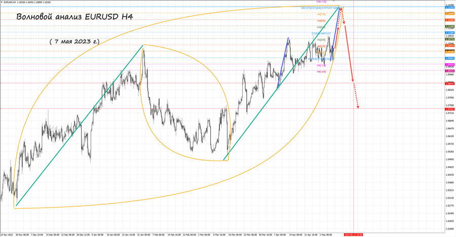Click the green 1.10779 price tag
The width and height of the screenshot is (456, 237).
pyautogui.click(x=450, y=39)
